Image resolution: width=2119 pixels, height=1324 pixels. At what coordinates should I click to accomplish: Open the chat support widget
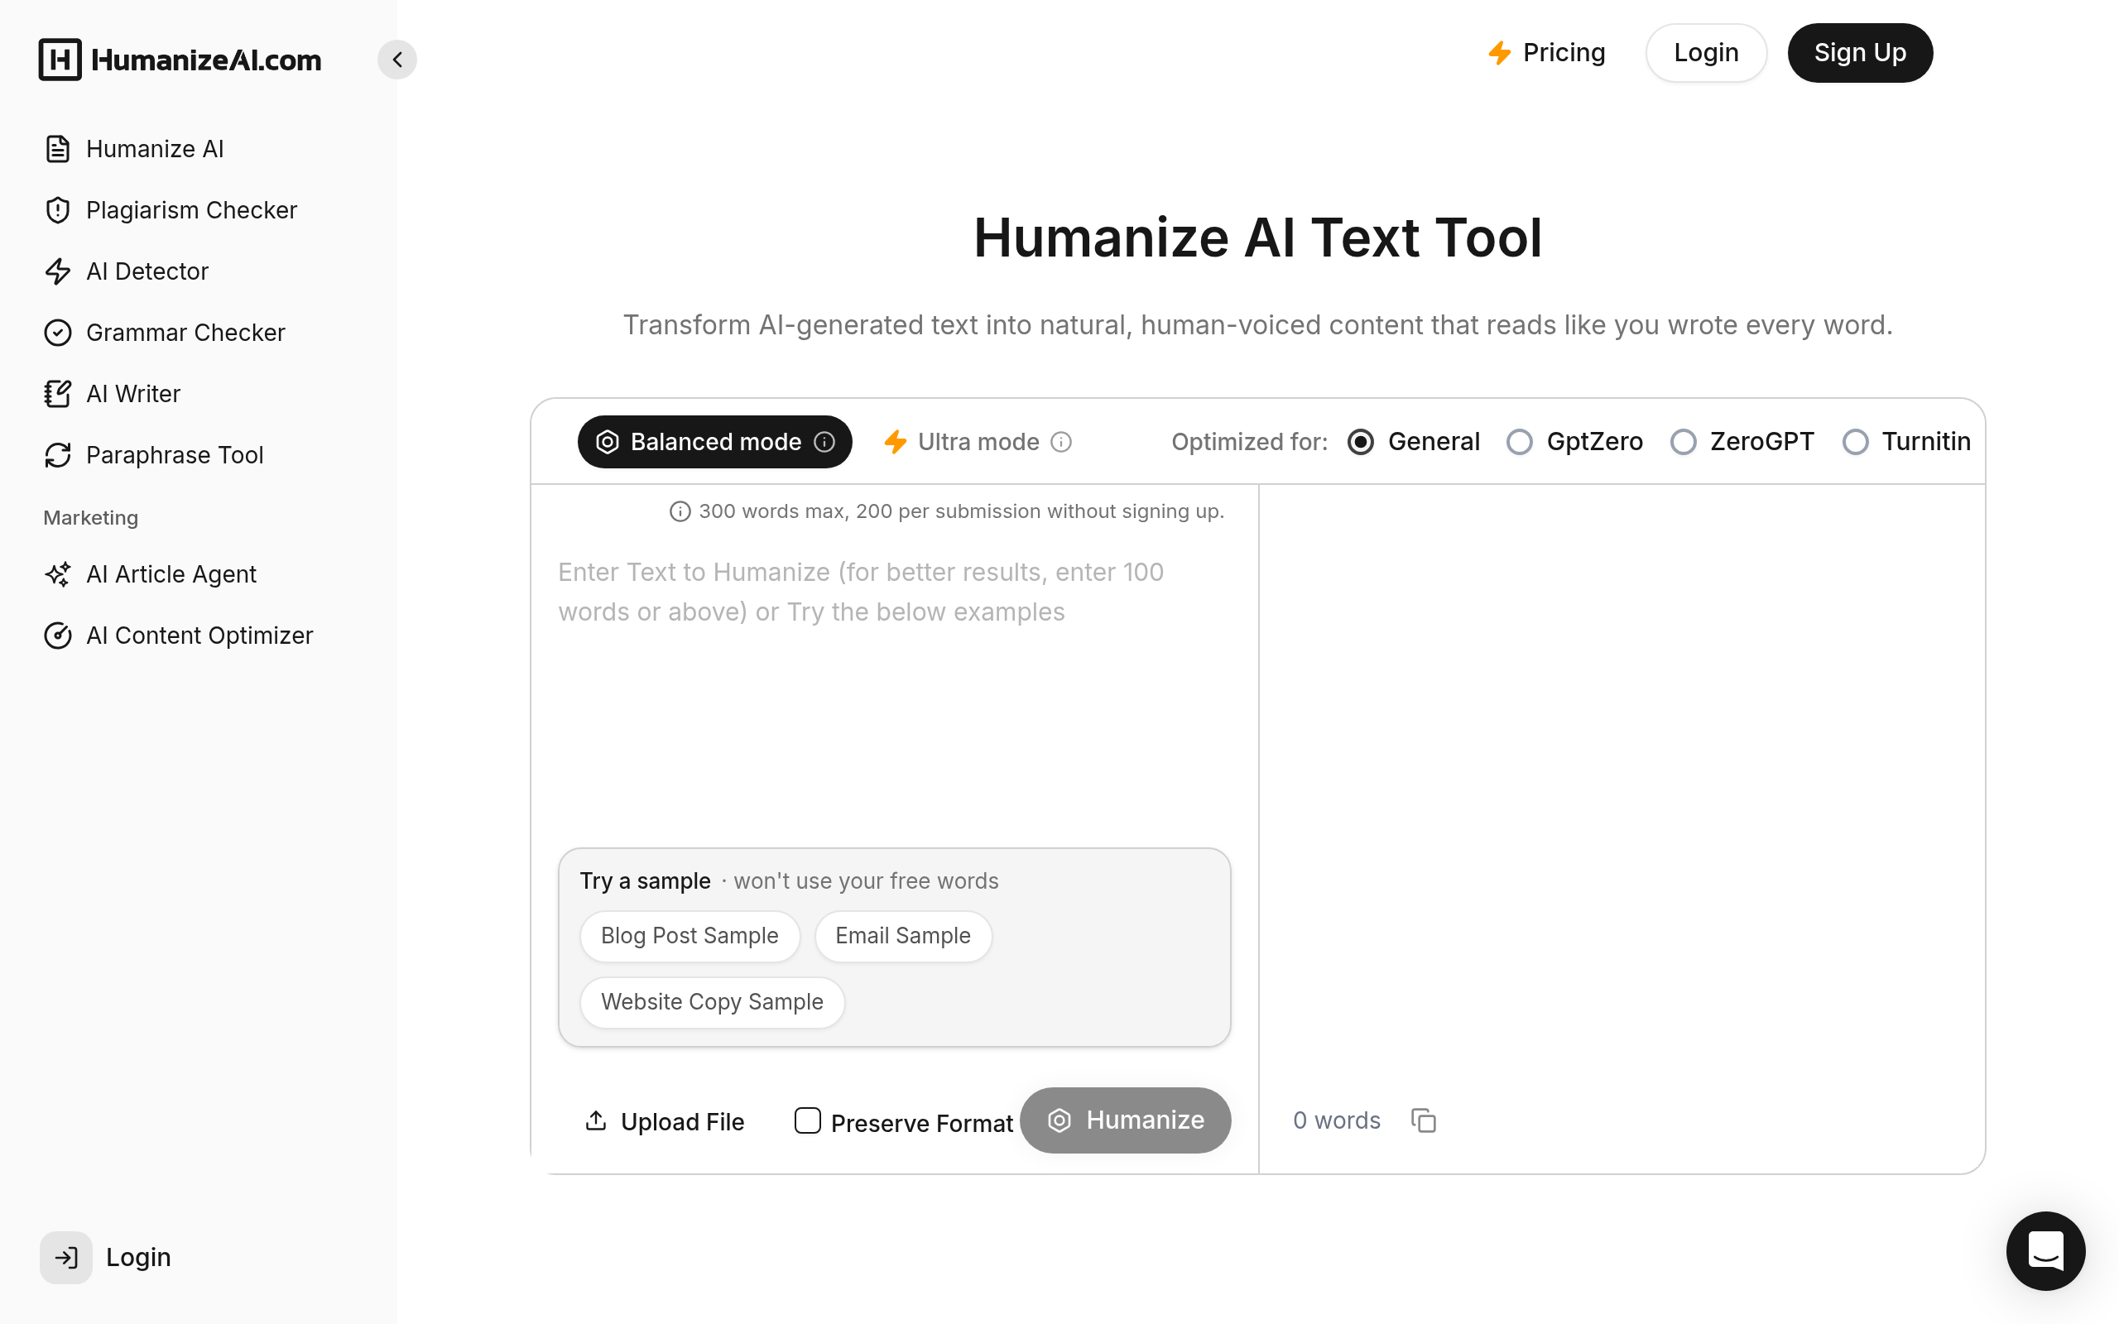[2045, 1250]
